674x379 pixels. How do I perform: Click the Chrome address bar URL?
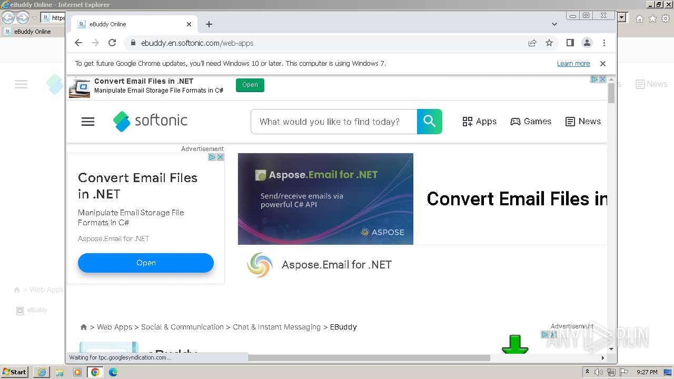pyautogui.click(x=197, y=43)
